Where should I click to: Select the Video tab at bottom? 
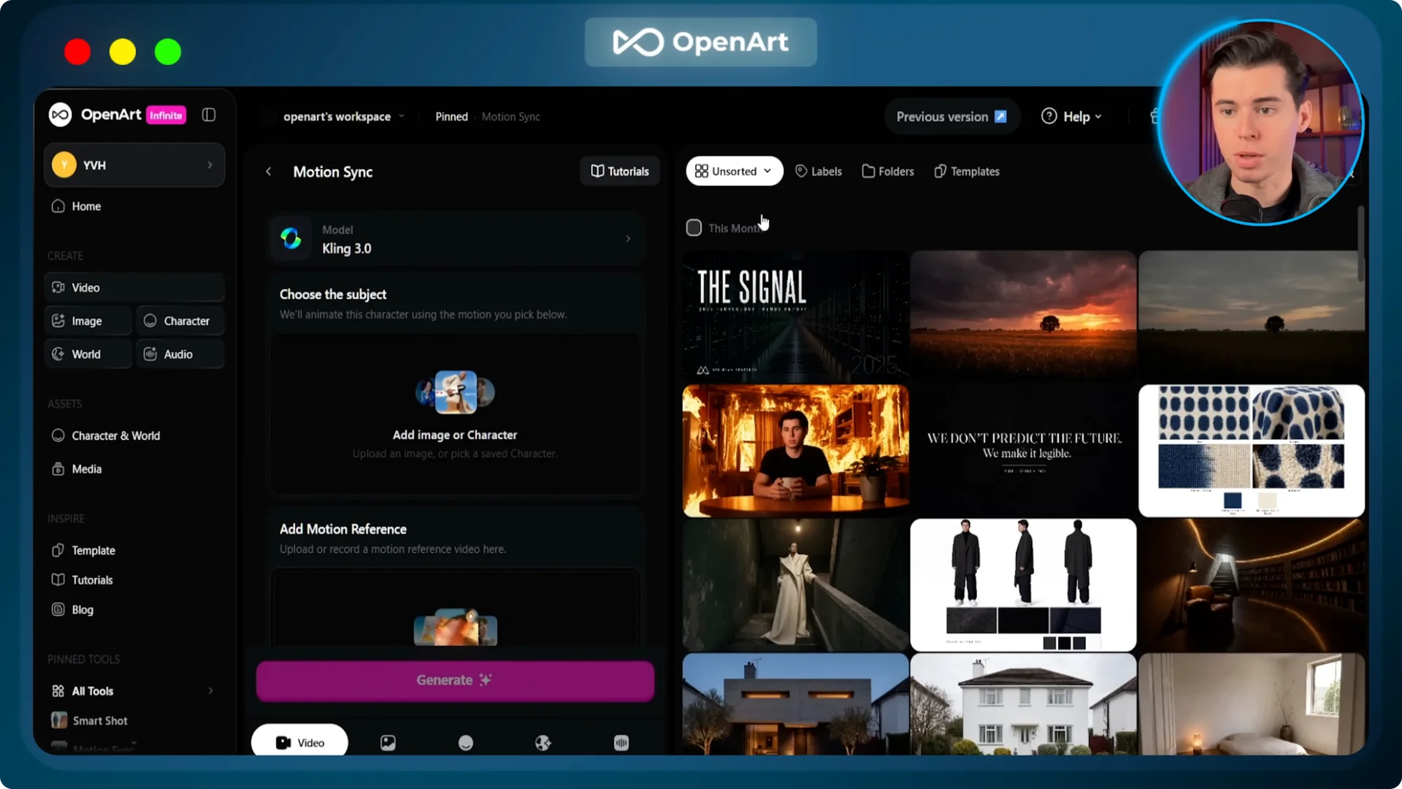[x=299, y=742]
